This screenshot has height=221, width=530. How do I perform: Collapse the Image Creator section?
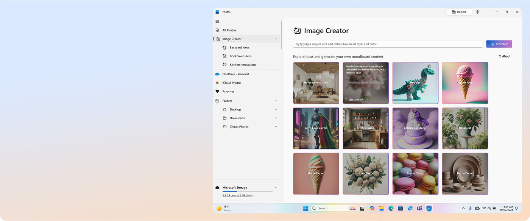point(276,39)
